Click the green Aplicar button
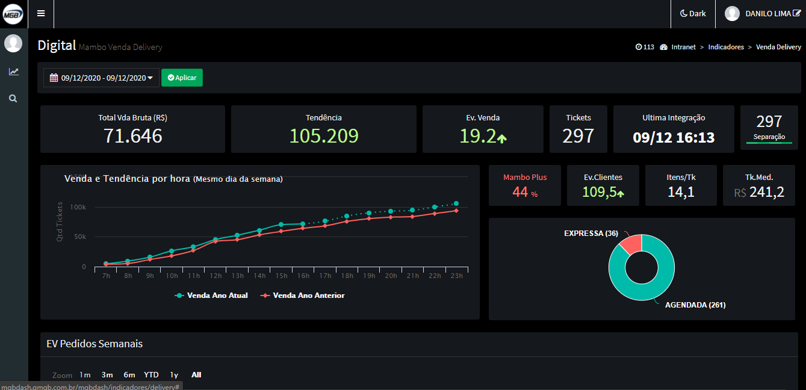The height and width of the screenshot is (390, 806). click(x=182, y=78)
